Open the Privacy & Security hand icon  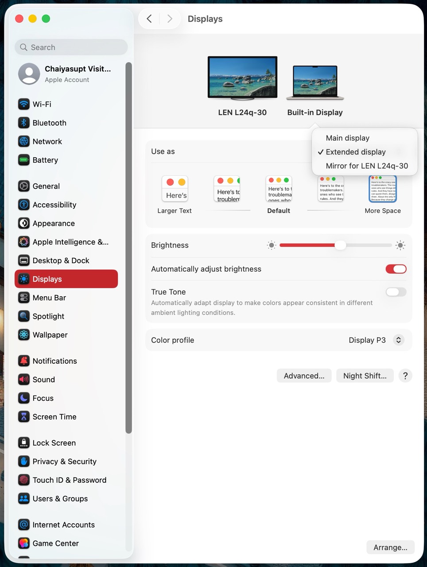coord(24,462)
